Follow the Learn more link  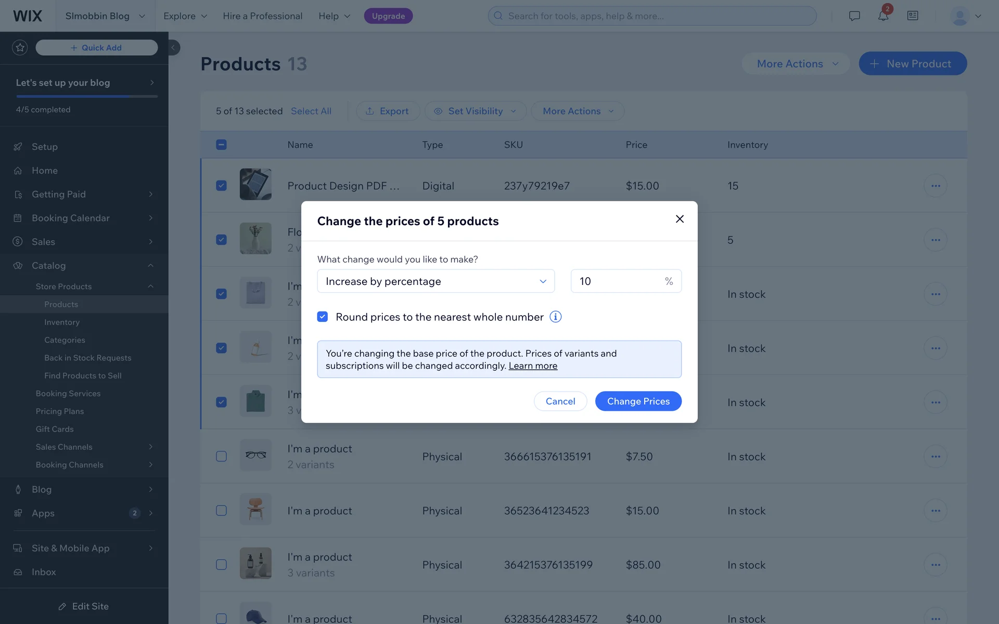point(533,366)
